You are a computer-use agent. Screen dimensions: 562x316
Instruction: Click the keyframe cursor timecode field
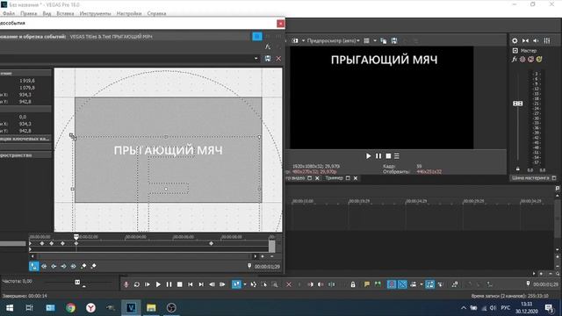[x=267, y=267]
